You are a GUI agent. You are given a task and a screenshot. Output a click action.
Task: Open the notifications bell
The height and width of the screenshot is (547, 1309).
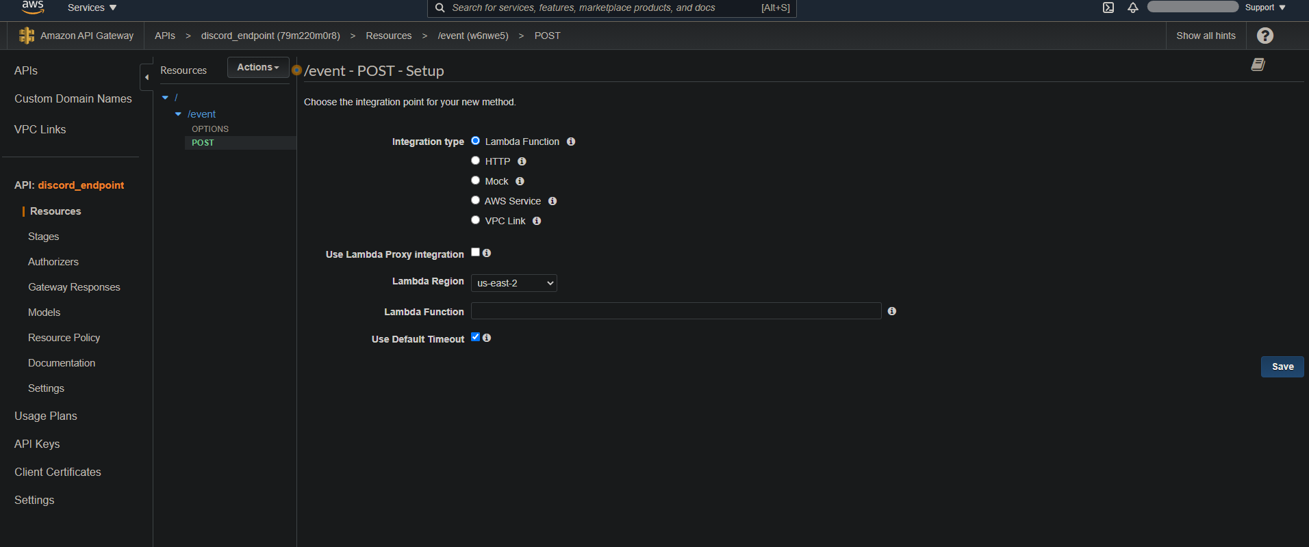pos(1133,8)
